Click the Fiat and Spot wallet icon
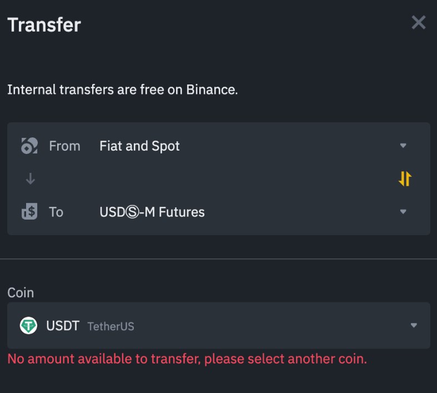437x393 pixels. [29, 146]
